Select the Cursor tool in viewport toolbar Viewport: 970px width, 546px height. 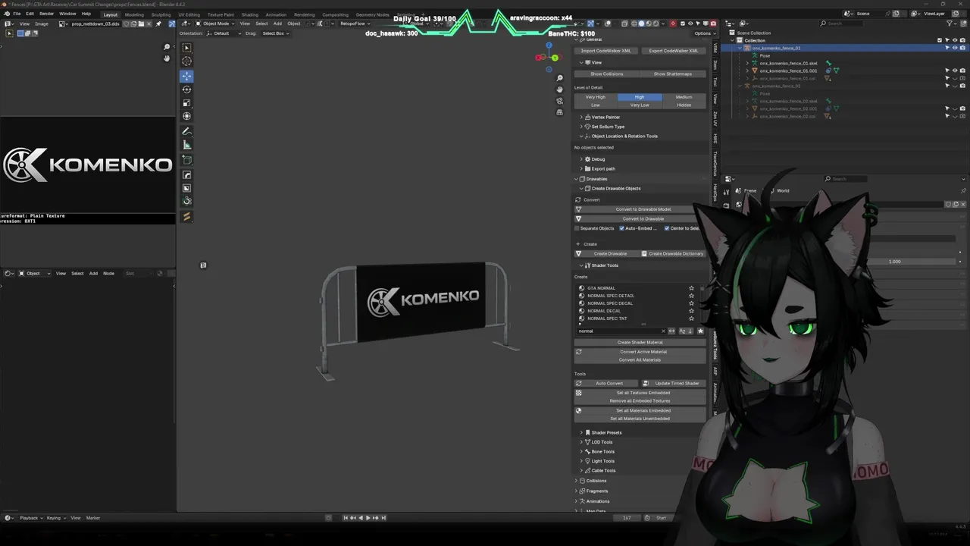(x=186, y=61)
